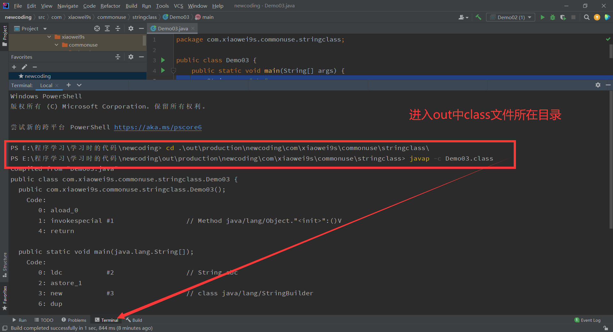Click stringclass in breadcrumb path
The height and width of the screenshot is (332, 613).
coord(144,17)
